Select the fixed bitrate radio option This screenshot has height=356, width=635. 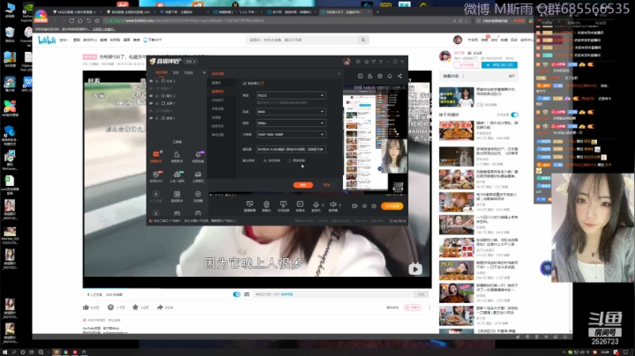[x=289, y=160]
